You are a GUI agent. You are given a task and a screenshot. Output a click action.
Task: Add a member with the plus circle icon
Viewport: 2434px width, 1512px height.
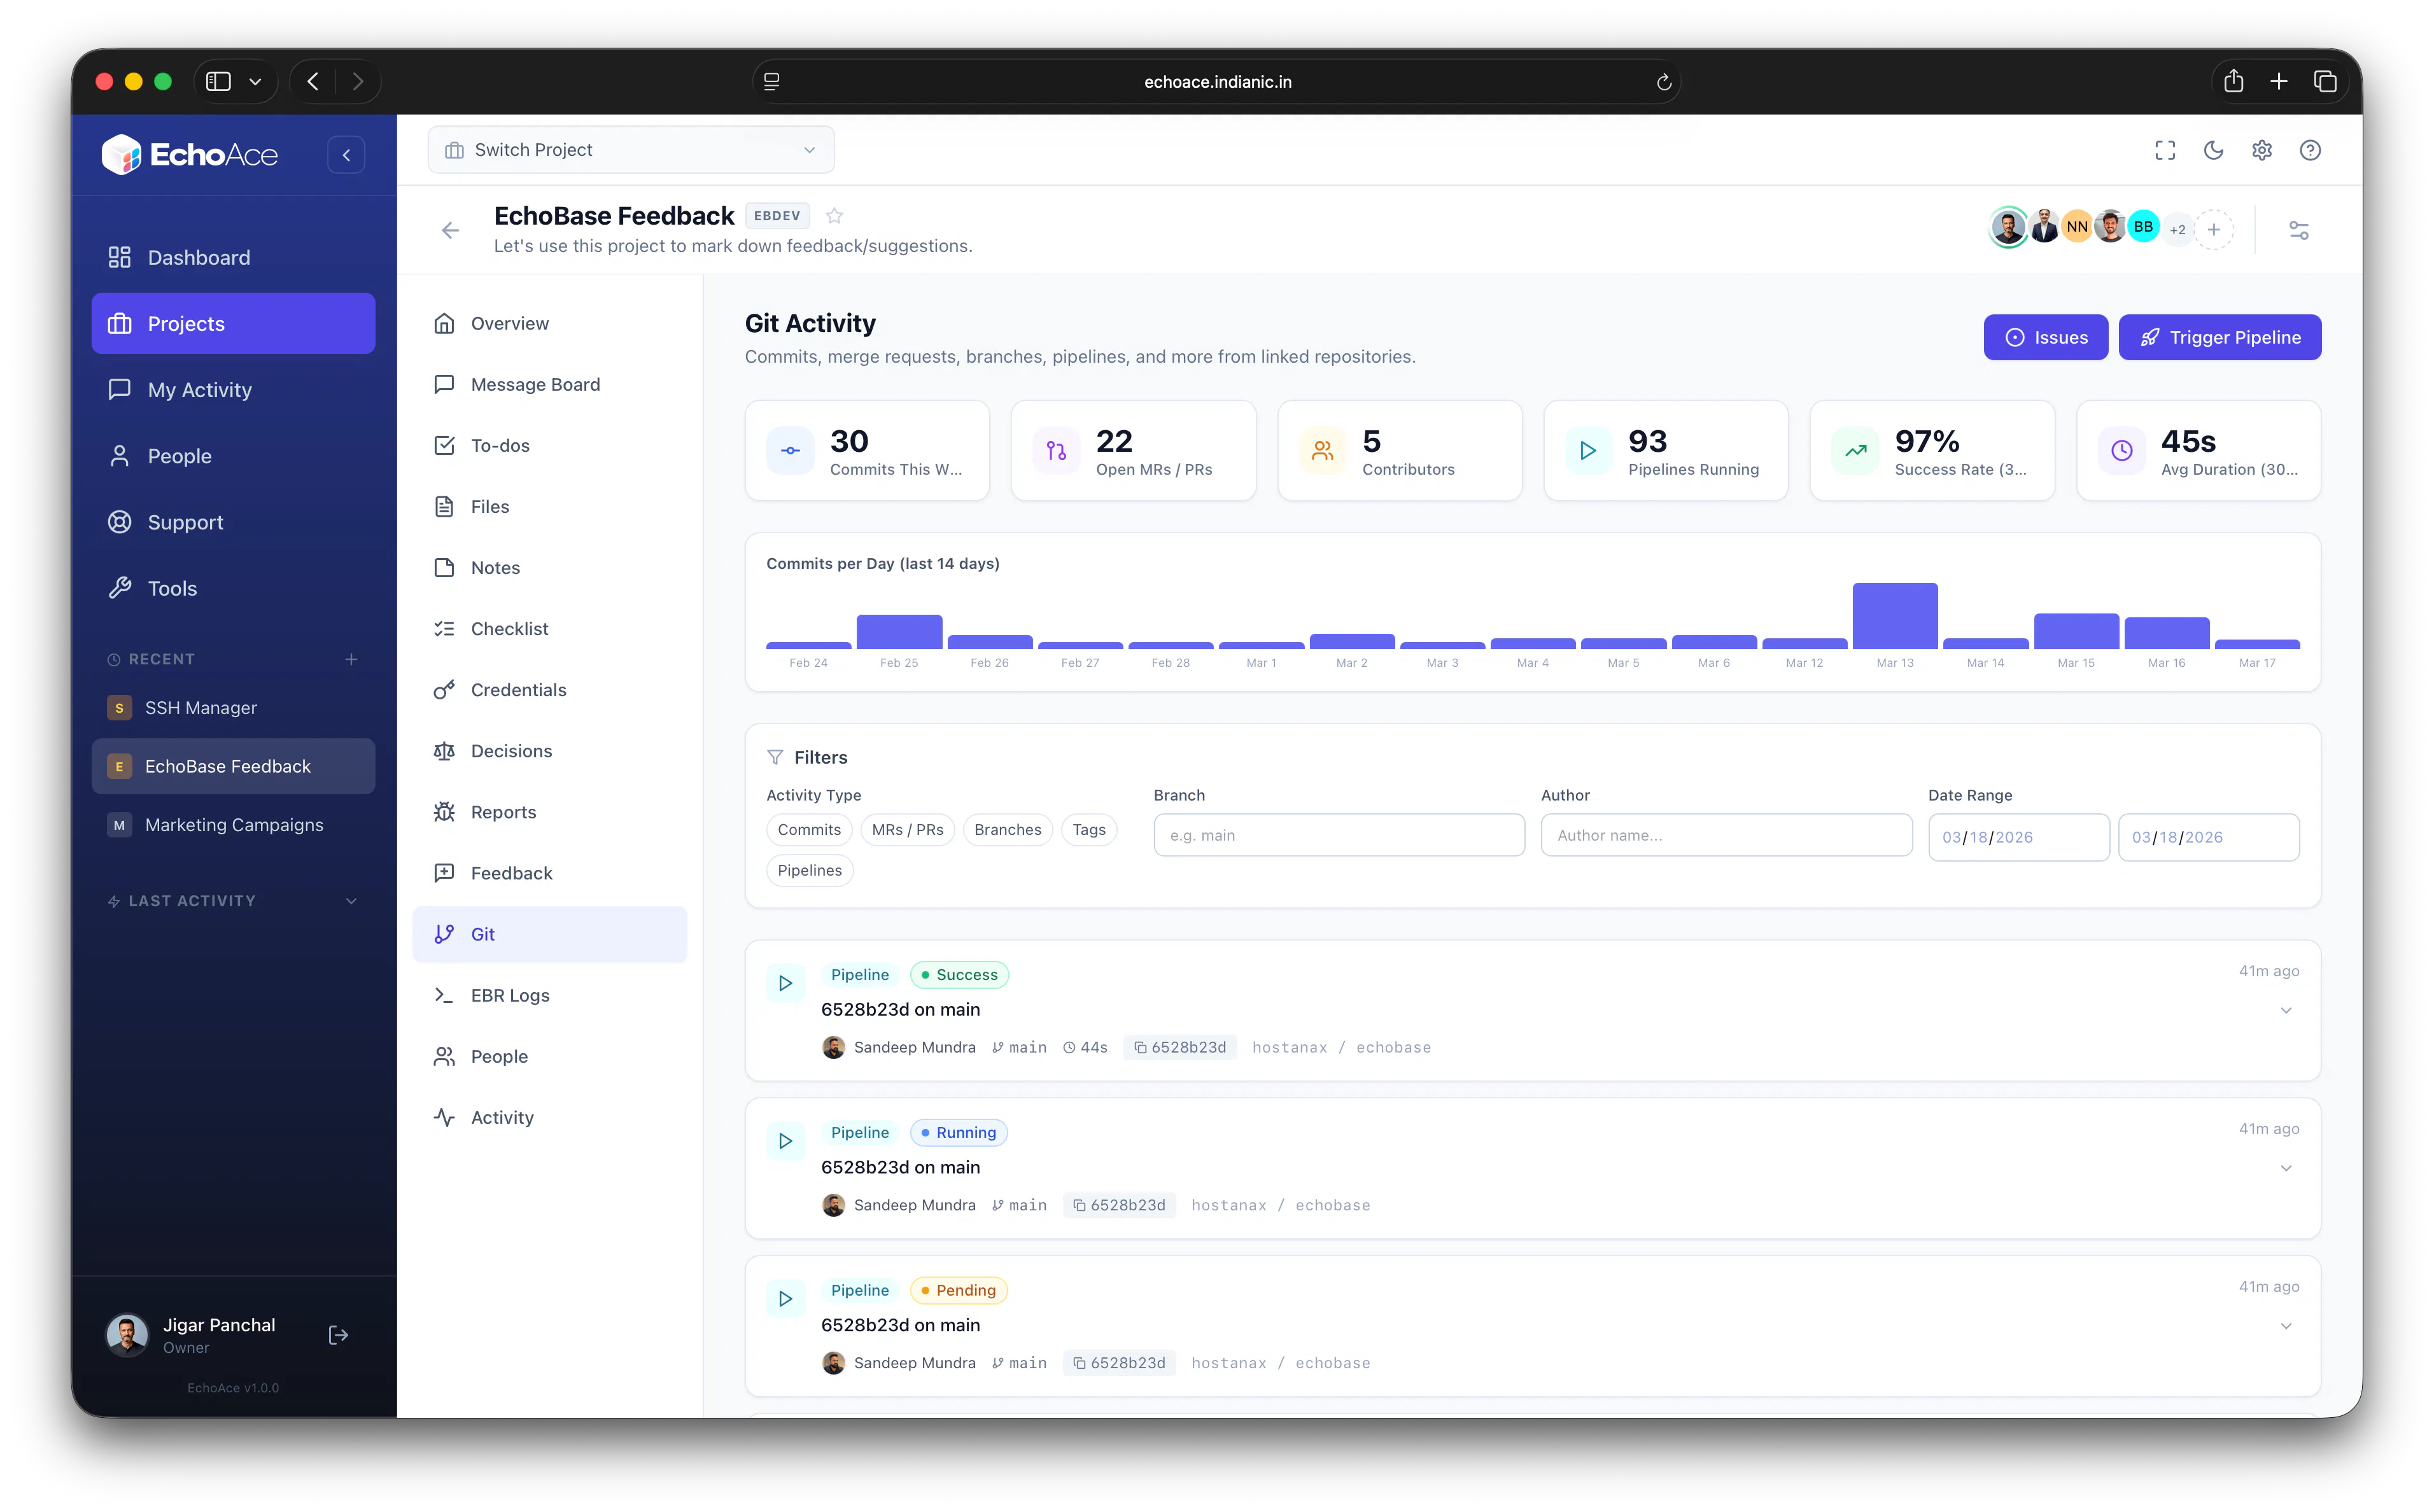pyautogui.click(x=2213, y=229)
